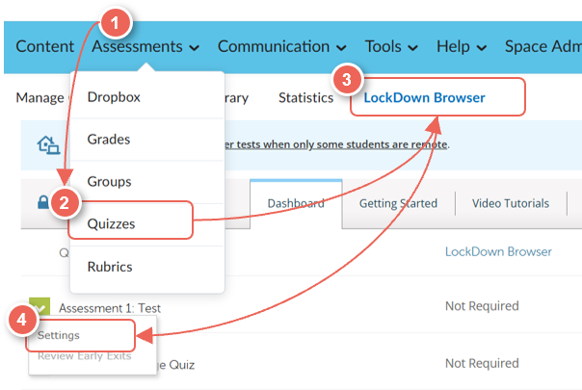Select Grades from the dropdown list
582x390 pixels.
click(x=108, y=140)
